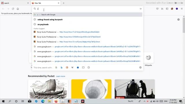Open the BBC News silhouette Pocket story
Image resolution: width=185 pixels, height=104 pixels.
click(x=135, y=89)
